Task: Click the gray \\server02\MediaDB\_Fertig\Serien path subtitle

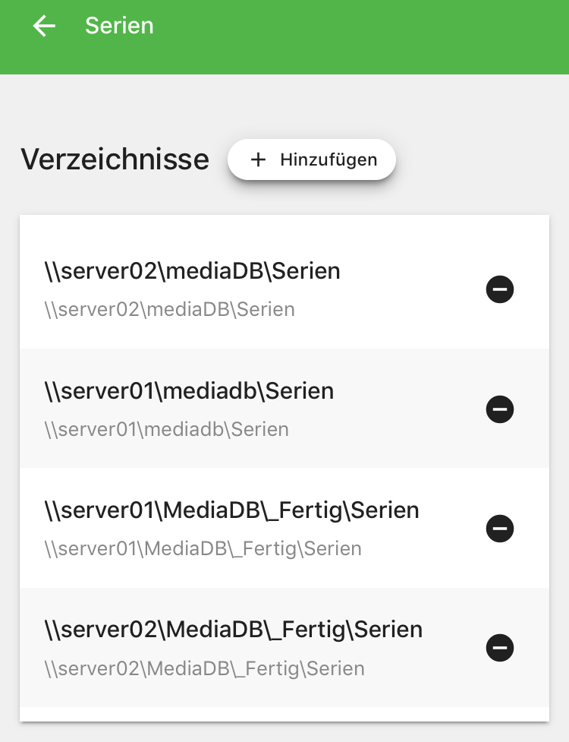Action: coord(205,668)
